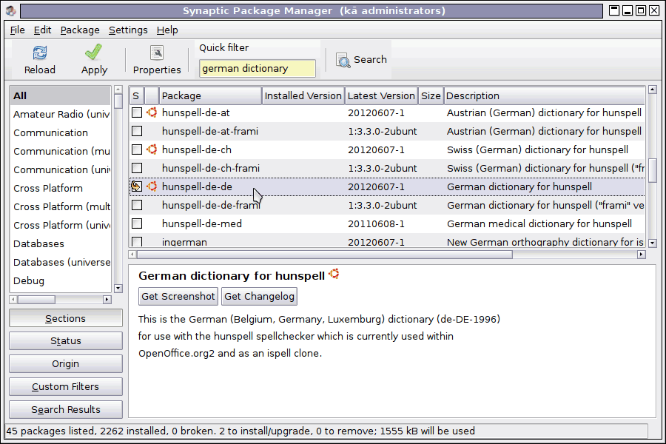Screen dimensions: 666x444
Task: Click Ubuntu logo beside the German dictionary heading
Action: click(x=334, y=274)
